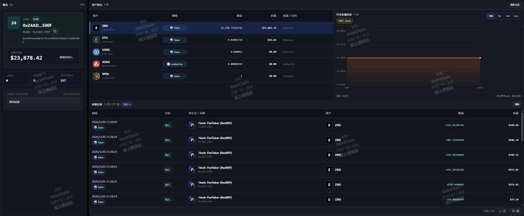Click the refresh-all button above the chart
The height and width of the screenshot is (216, 524).
514,5
